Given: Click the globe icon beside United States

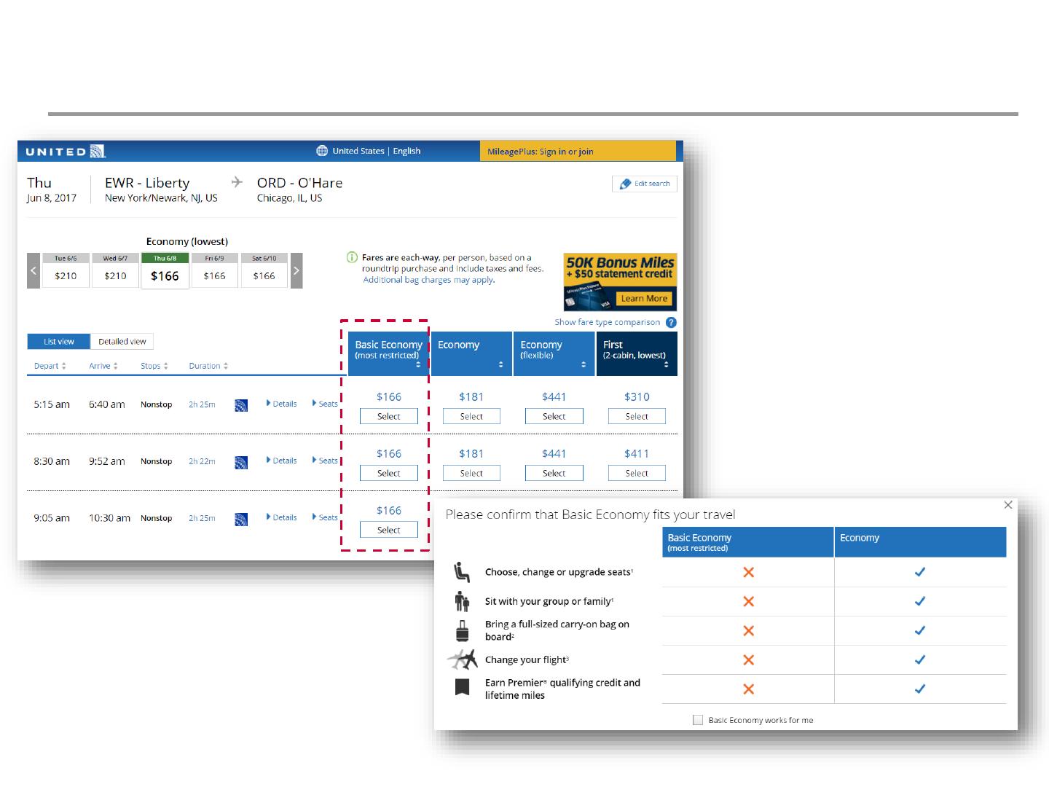Looking at the screenshot, I should (322, 151).
